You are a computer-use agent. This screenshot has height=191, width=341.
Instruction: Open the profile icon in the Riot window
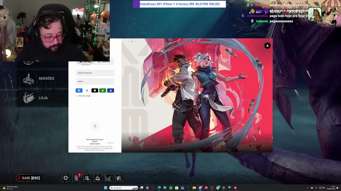267,46
